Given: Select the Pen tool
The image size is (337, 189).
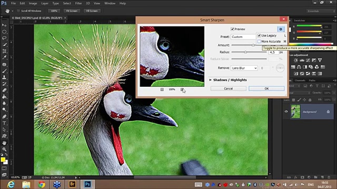Looking at the screenshot, I should pos(4,117).
